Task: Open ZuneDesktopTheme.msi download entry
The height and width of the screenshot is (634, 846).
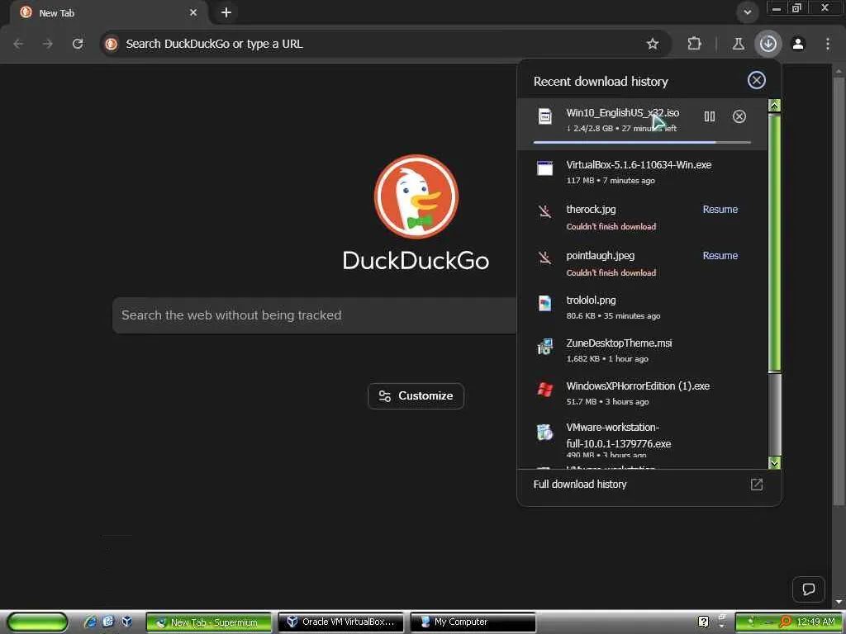Action: pos(642,350)
